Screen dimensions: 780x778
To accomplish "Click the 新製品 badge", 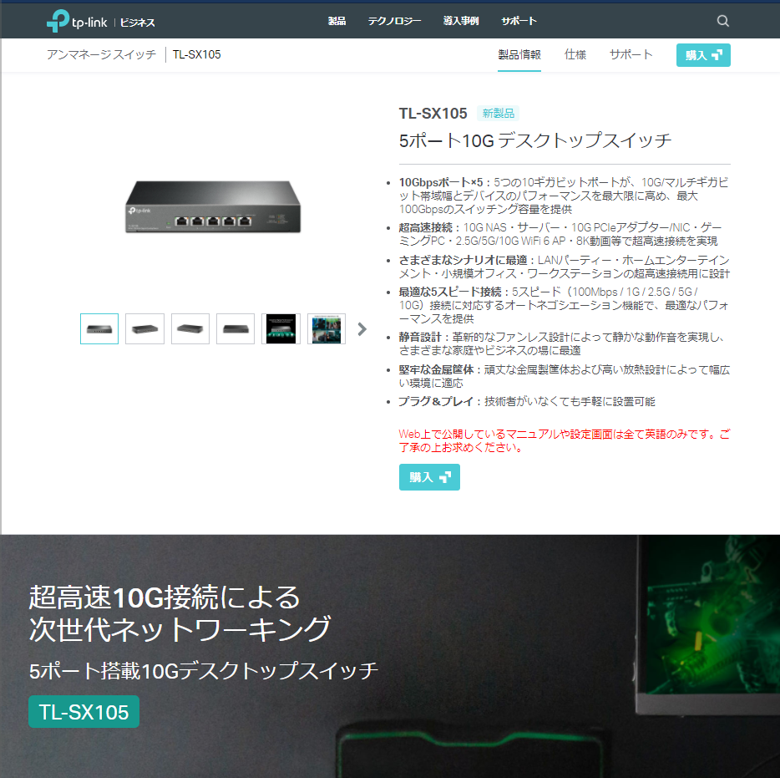I will point(498,113).
